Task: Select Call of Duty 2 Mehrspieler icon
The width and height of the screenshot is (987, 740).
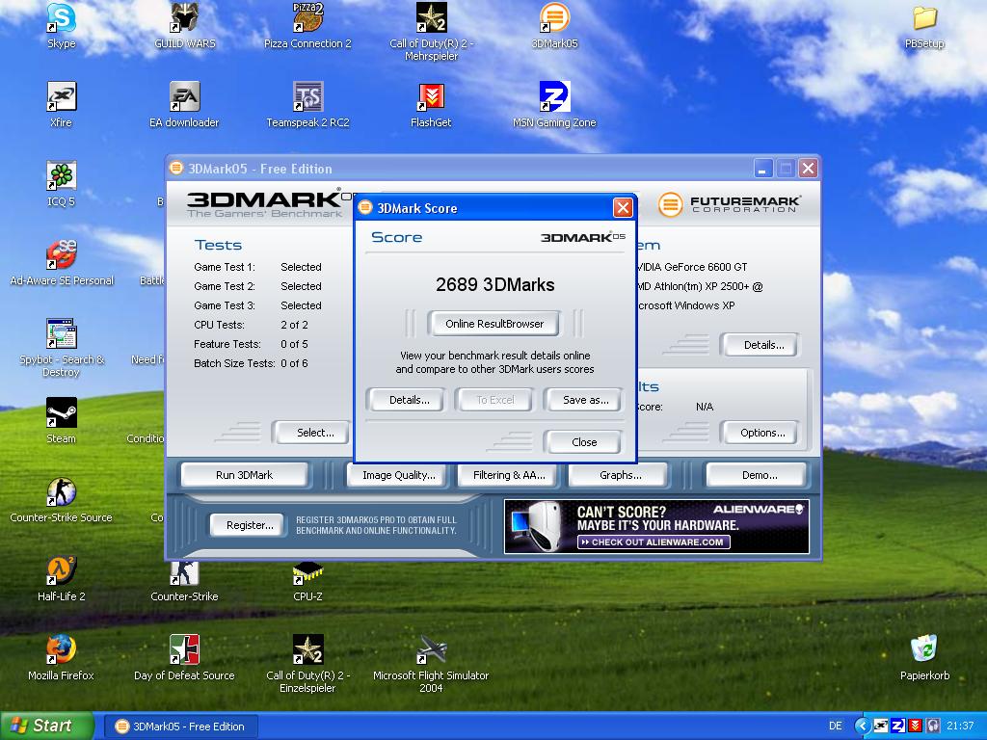Action: [431, 19]
